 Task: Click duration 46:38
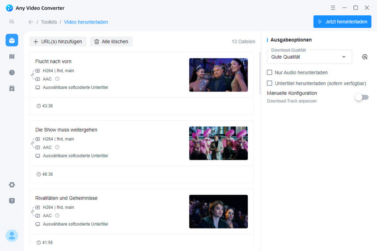[47, 174]
